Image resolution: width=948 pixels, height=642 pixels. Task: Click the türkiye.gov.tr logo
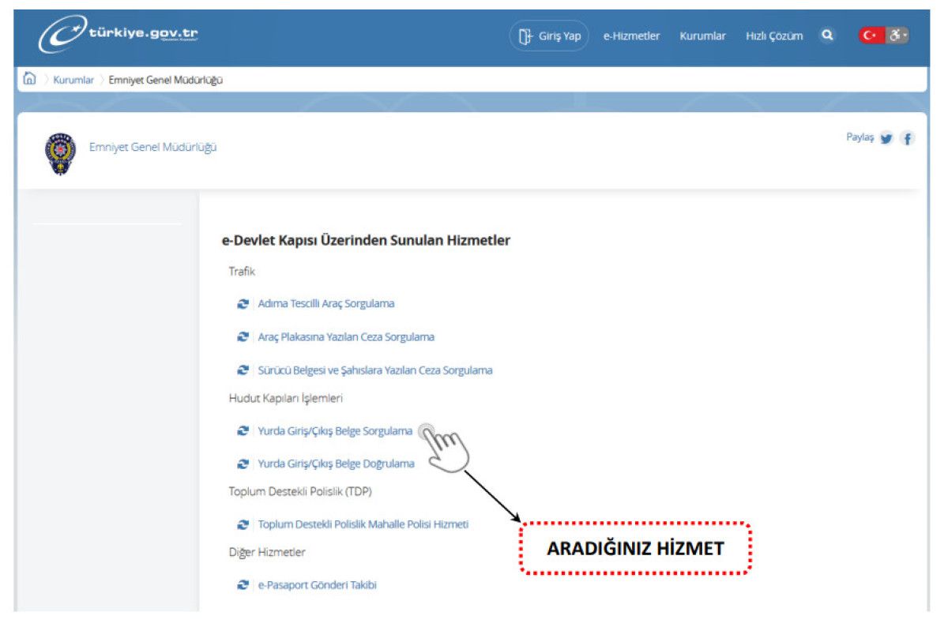click(118, 36)
